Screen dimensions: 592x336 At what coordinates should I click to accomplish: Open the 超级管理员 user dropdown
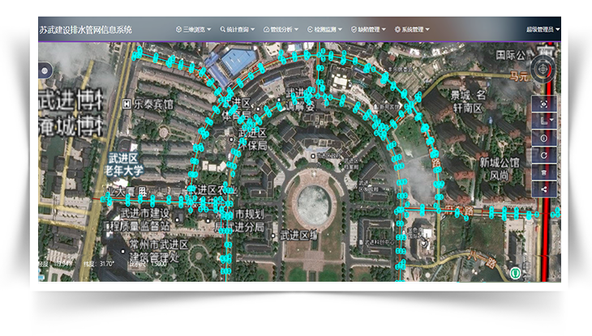[x=543, y=29]
